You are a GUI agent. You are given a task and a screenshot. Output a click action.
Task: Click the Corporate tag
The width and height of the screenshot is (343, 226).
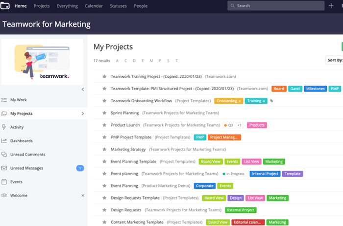(204, 186)
